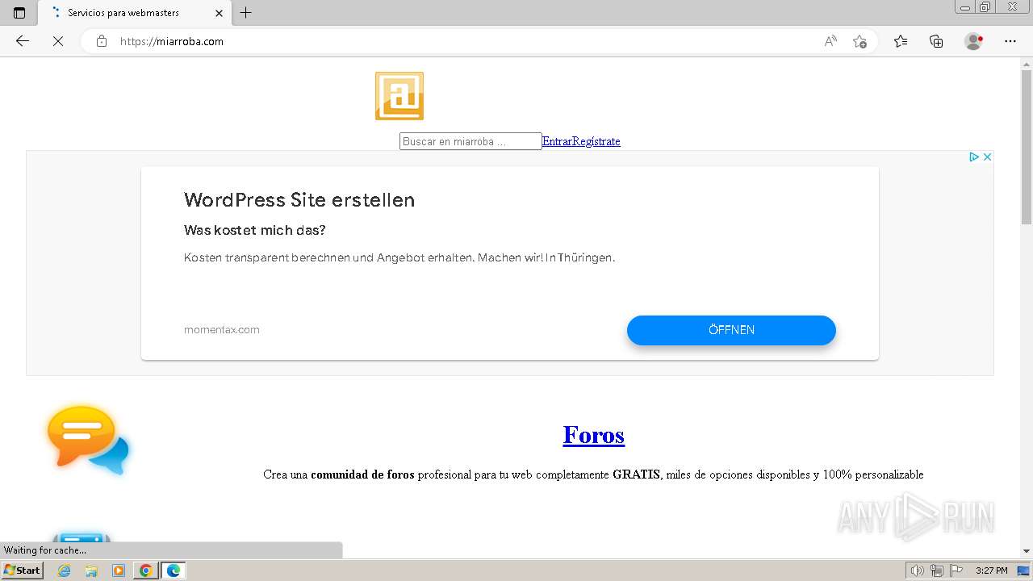1033x581 pixels.
Task: Add this page to favorites
Action: click(859, 41)
